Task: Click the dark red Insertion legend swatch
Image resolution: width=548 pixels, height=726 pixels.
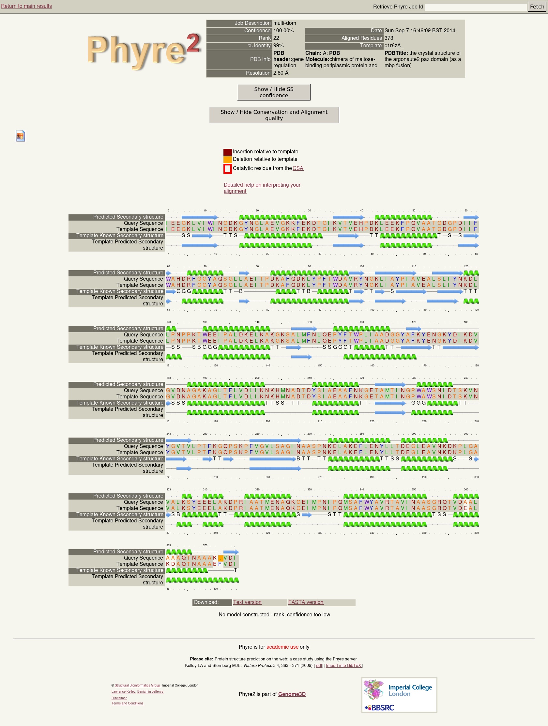Action: click(227, 152)
